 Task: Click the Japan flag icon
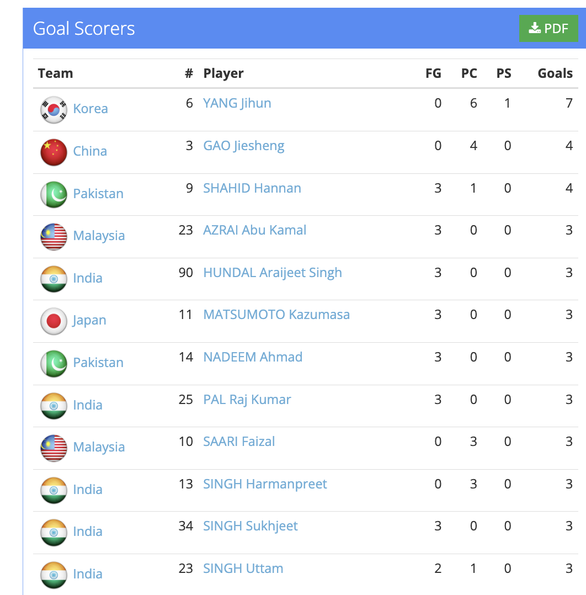54,321
